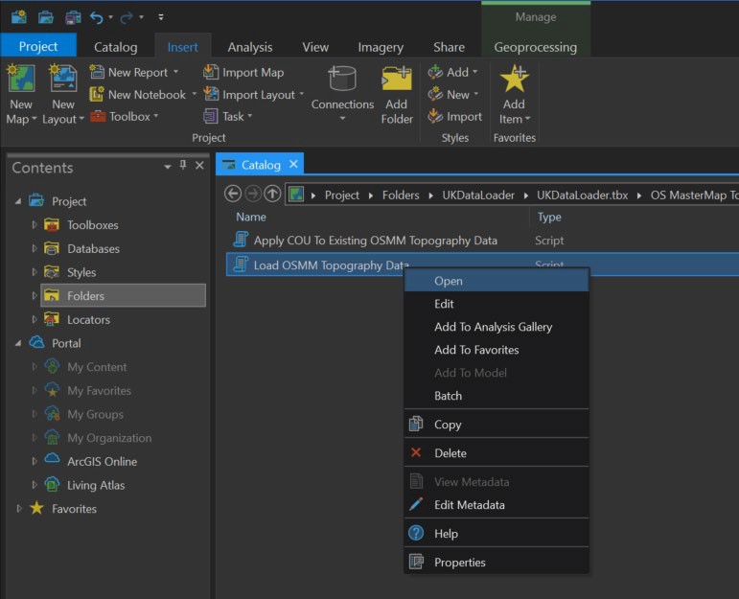Click the Add Item favorites star icon

coord(514,79)
